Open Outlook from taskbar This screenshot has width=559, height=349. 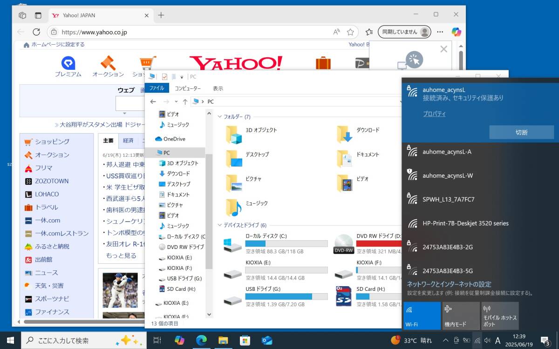click(266, 340)
